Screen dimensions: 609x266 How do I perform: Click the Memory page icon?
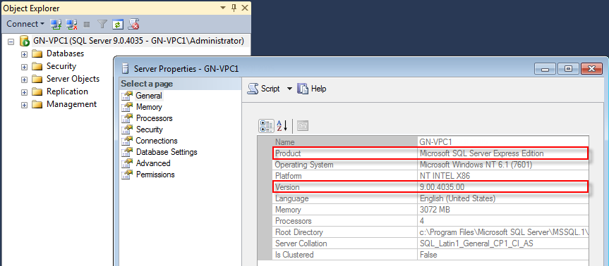pyautogui.click(x=127, y=107)
